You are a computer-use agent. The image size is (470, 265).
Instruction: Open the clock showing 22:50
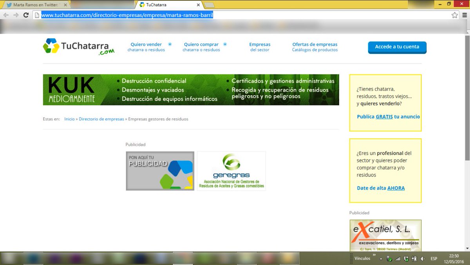[x=454, y=258]
